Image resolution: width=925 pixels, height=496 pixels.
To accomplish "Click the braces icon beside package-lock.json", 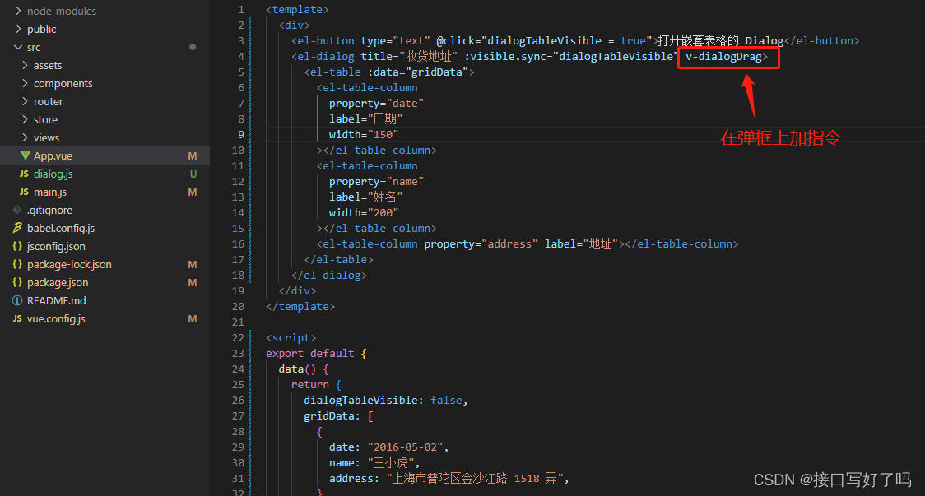I will click(x=18, y=264).
